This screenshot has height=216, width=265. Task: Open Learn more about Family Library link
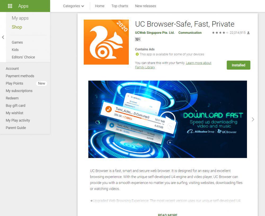pos(173,65)
